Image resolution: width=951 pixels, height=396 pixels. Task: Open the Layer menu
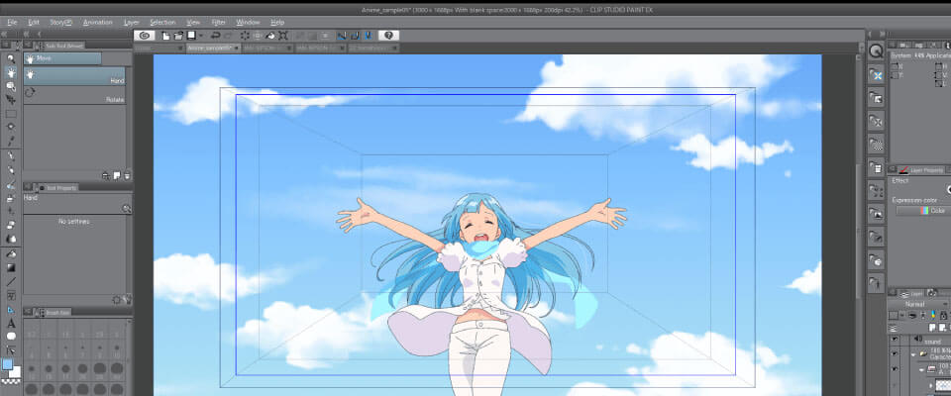[x=132, y=23]
